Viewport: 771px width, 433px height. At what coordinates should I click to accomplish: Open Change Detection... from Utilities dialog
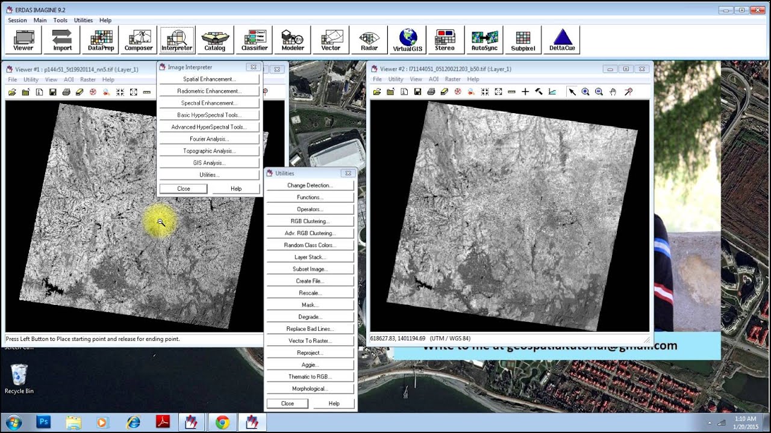(x=310, y=185)
